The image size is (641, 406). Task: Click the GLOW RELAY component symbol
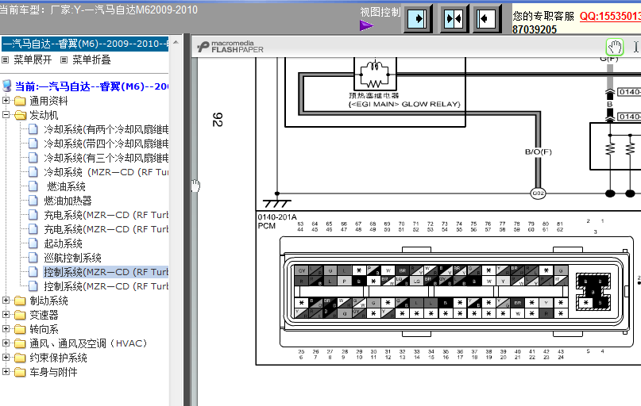point(375,75)
